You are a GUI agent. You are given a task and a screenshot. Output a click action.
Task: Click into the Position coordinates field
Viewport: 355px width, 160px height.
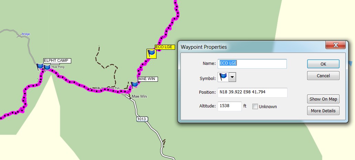coord(252,92)
